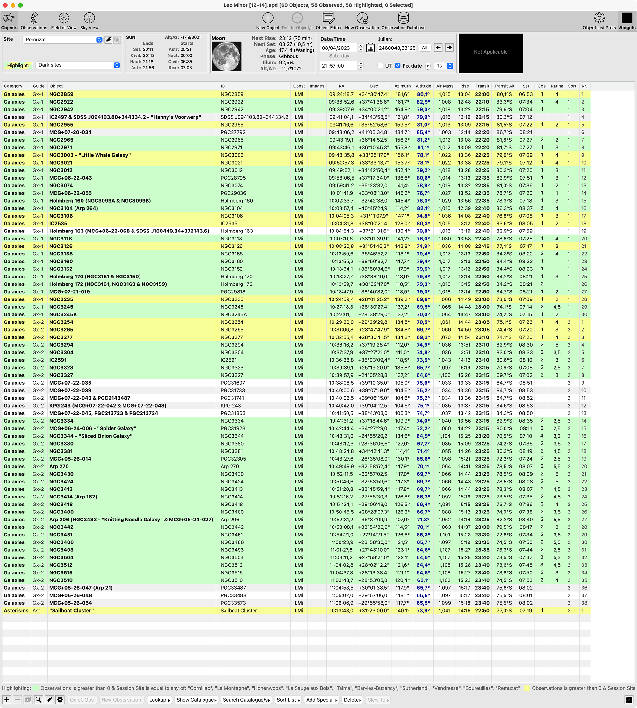Open the Observations view
The image size is (637, 708).
click(x=34, y=21)
